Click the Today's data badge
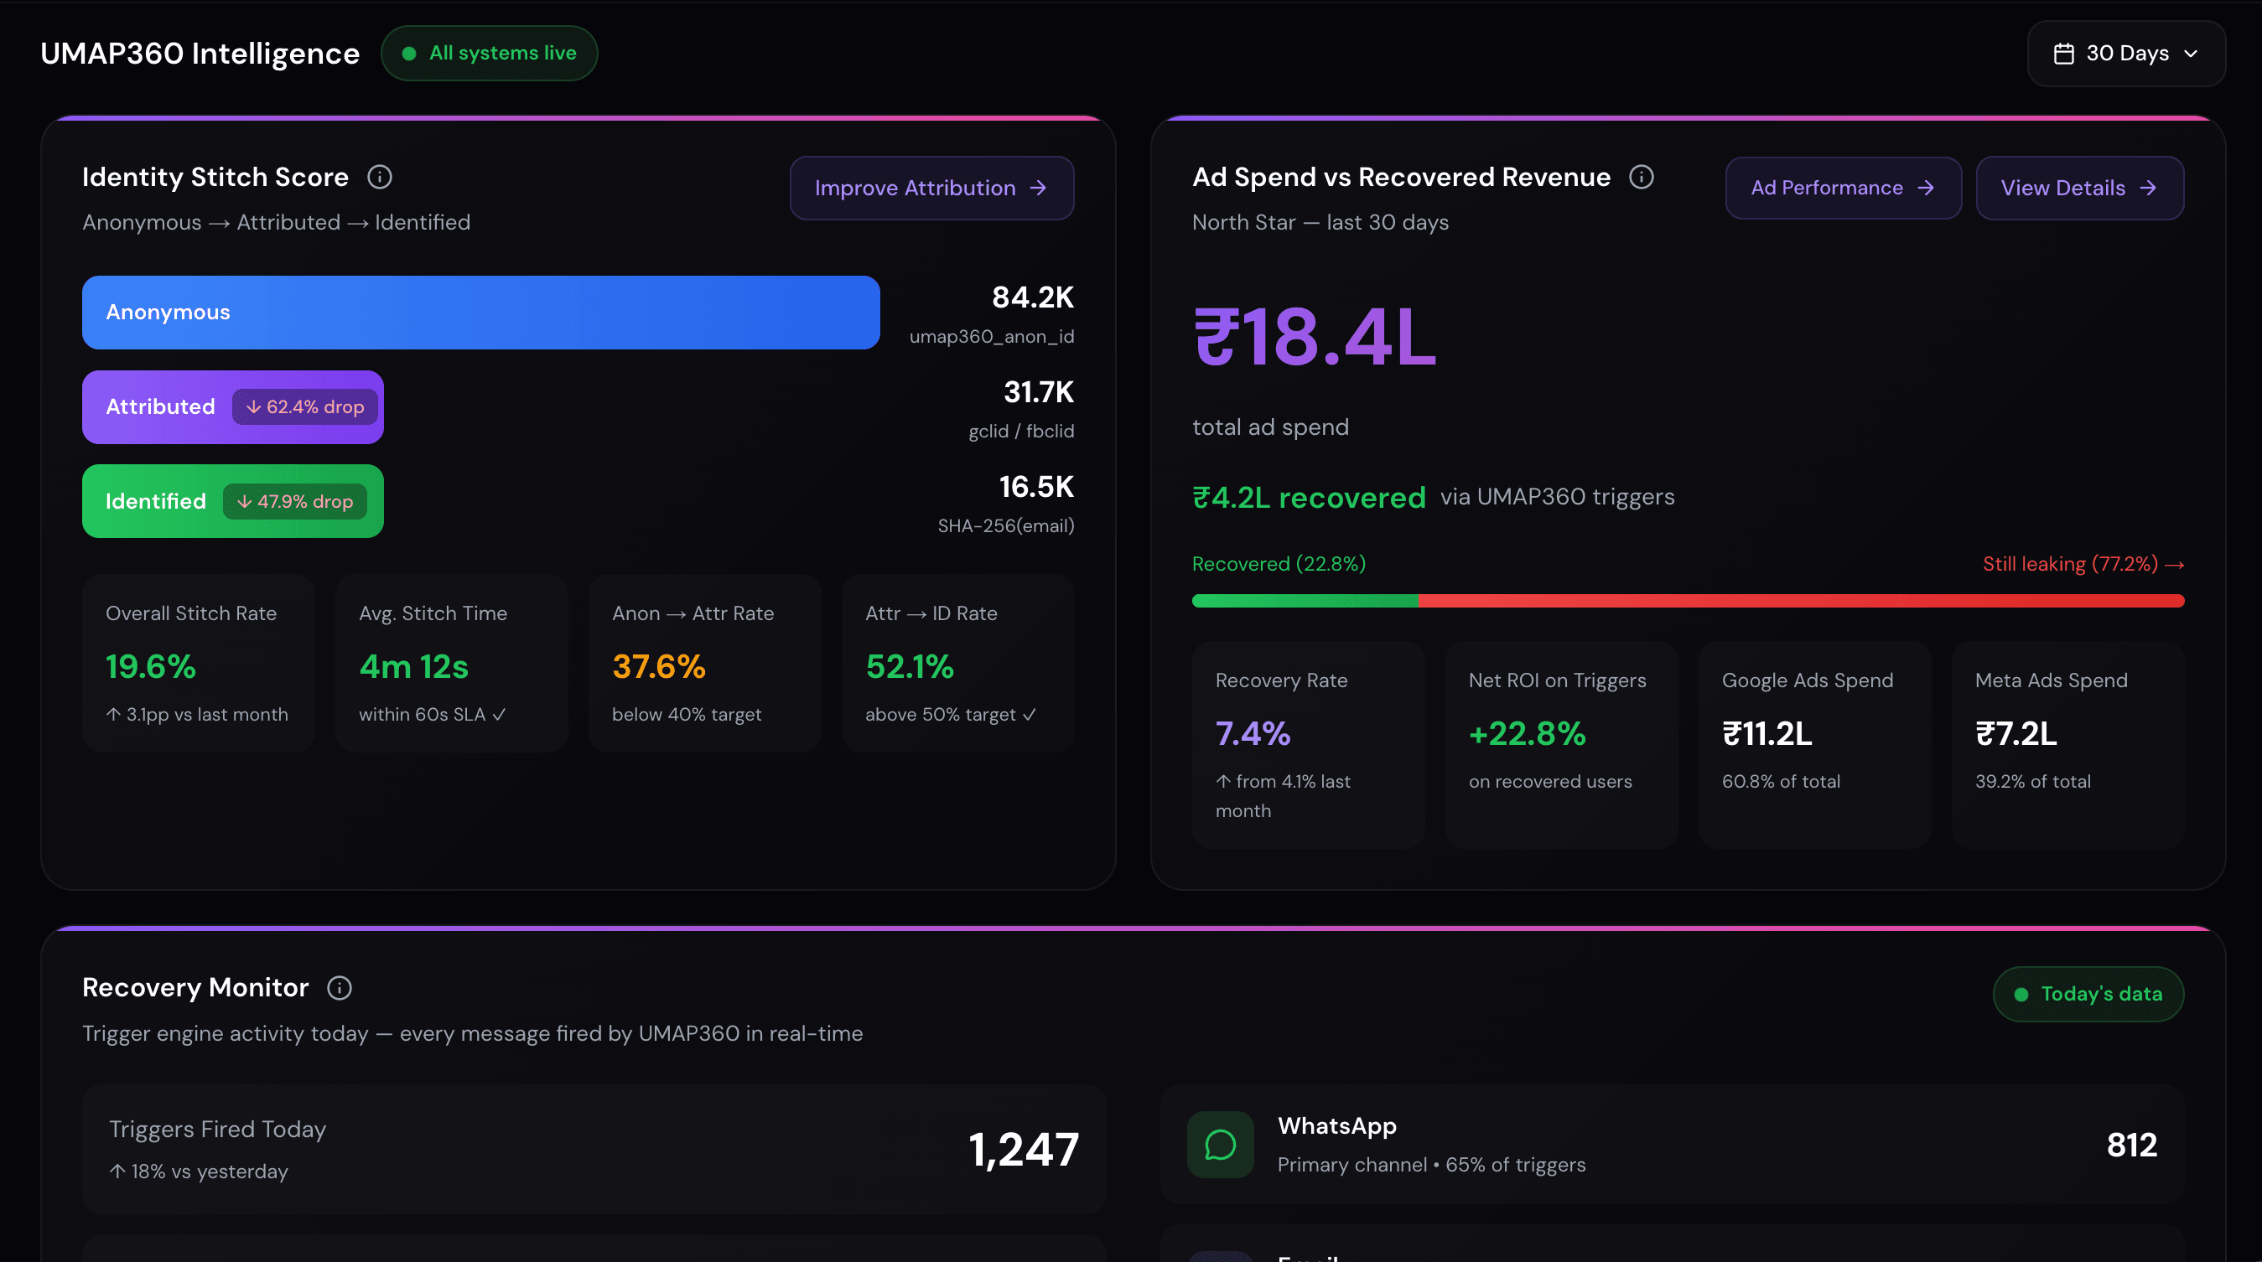 tap(2088, 994)
